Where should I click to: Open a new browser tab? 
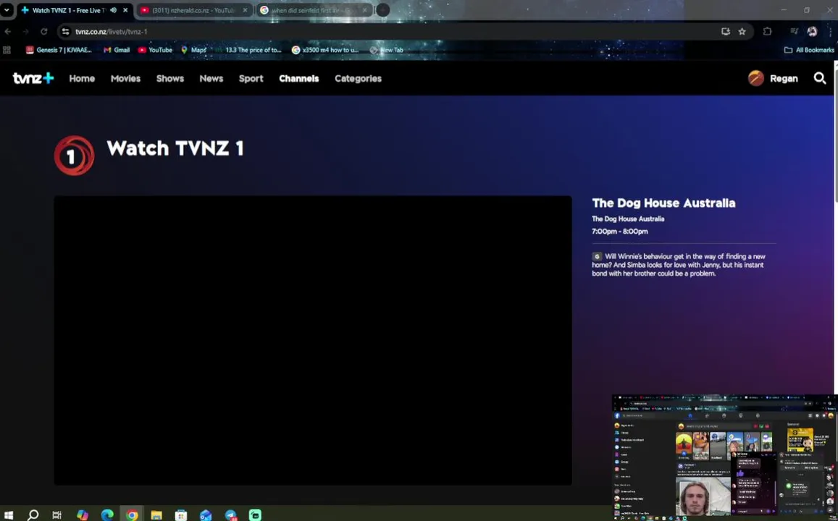coord(382,10)
